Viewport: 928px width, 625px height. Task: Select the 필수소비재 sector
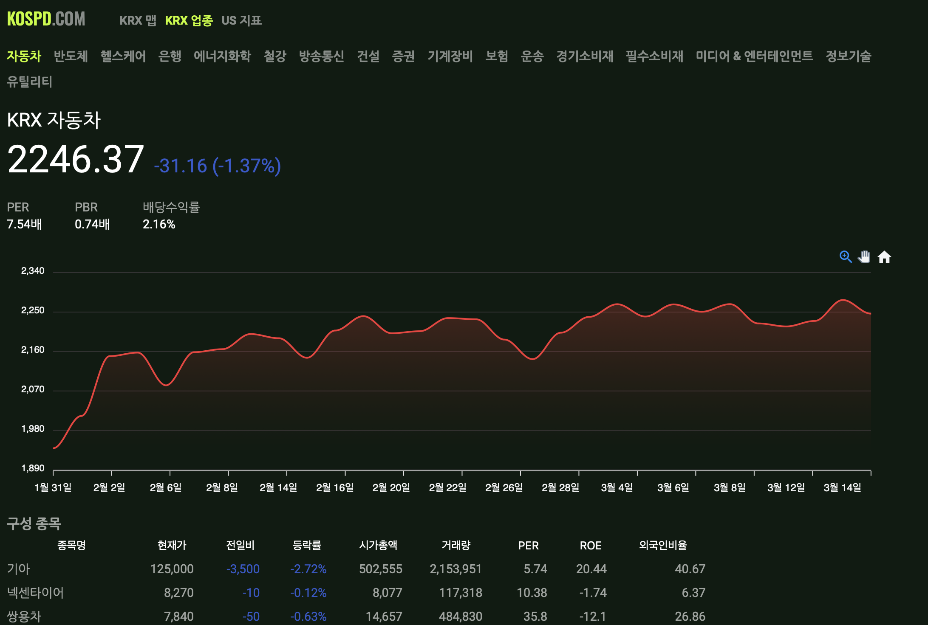654,56
